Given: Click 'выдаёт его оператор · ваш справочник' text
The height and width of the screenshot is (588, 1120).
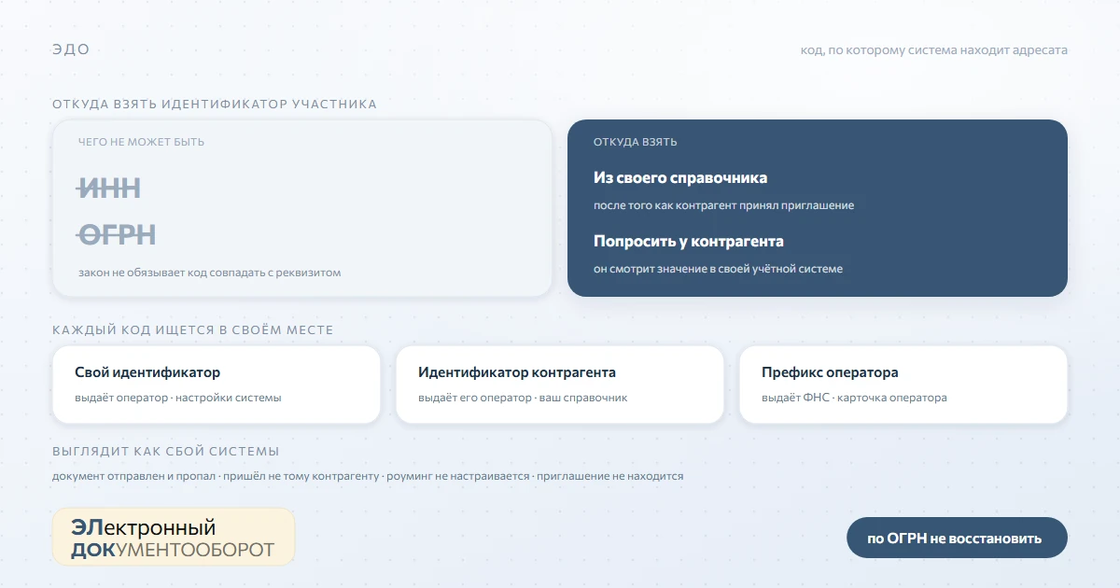Looking at the screenshot, I should pos(523,398).
